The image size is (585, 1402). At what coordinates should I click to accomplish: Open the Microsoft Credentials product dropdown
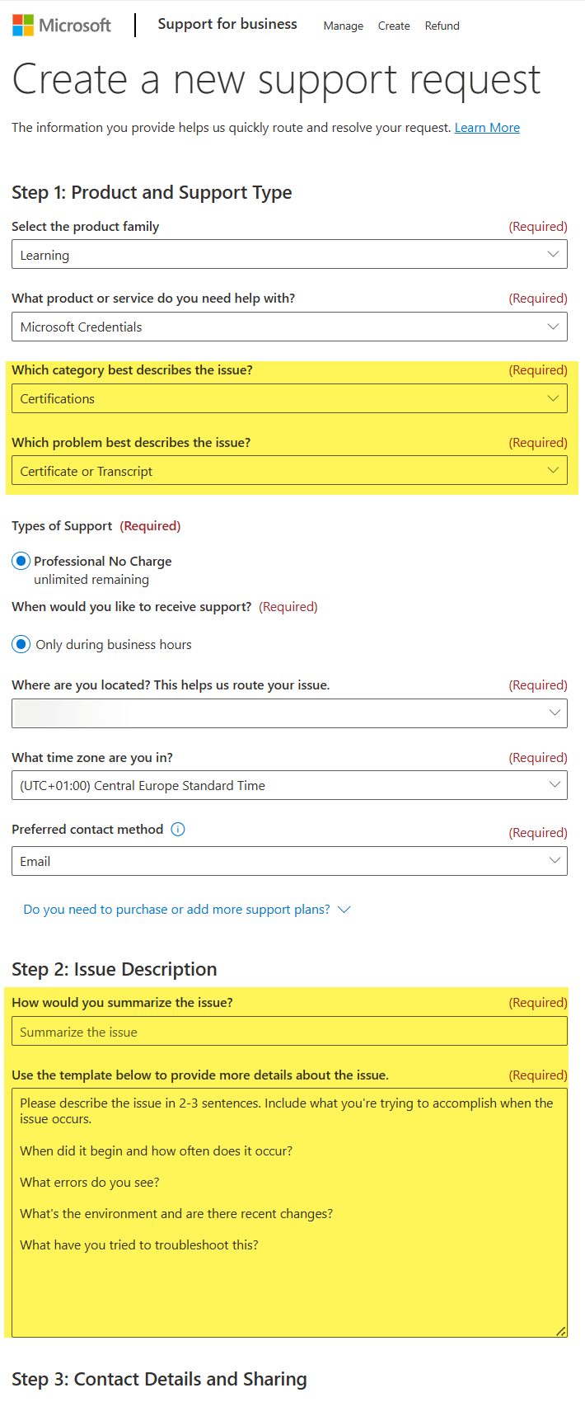(x=288, y=327)
